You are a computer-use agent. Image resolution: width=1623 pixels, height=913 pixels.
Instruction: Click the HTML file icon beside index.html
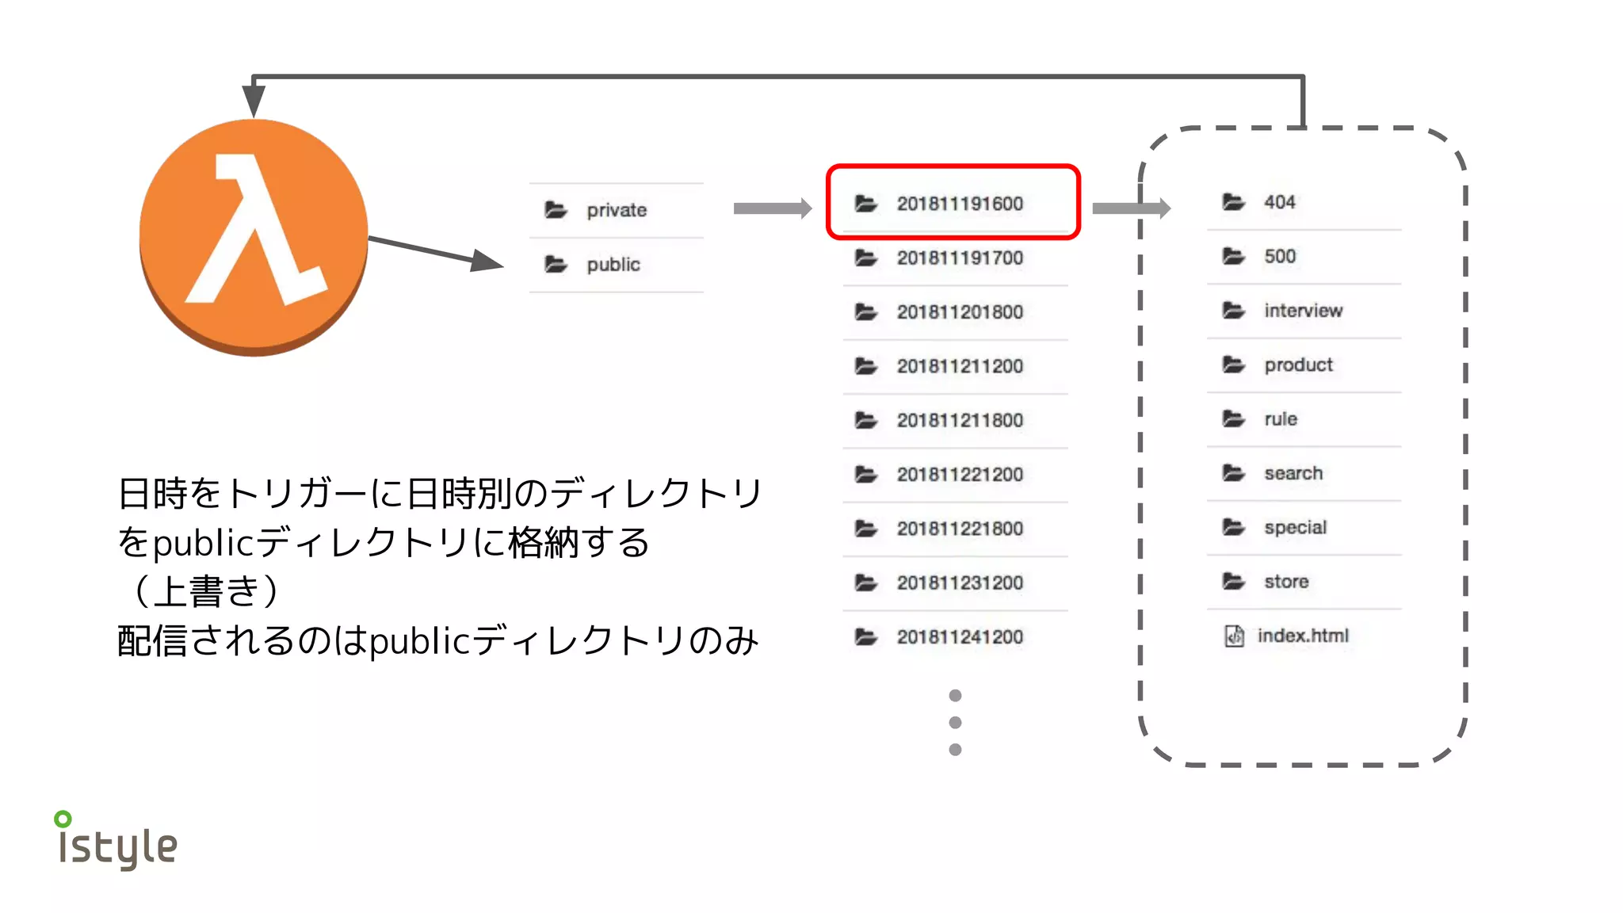(1234, 636)
